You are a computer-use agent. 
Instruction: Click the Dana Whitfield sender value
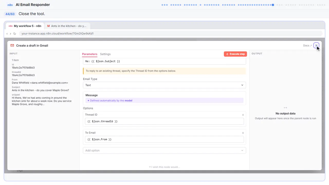coord(40,83)
